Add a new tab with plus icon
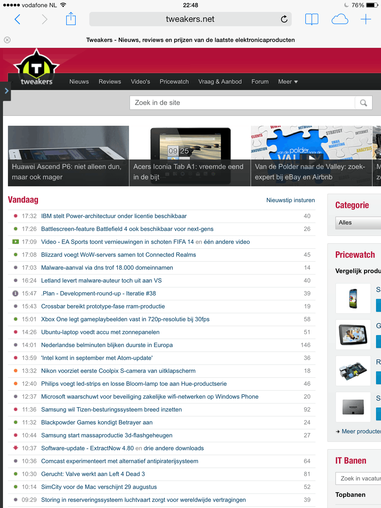The image size is (381, 508). pyautogui.click(x=366, y=19)
